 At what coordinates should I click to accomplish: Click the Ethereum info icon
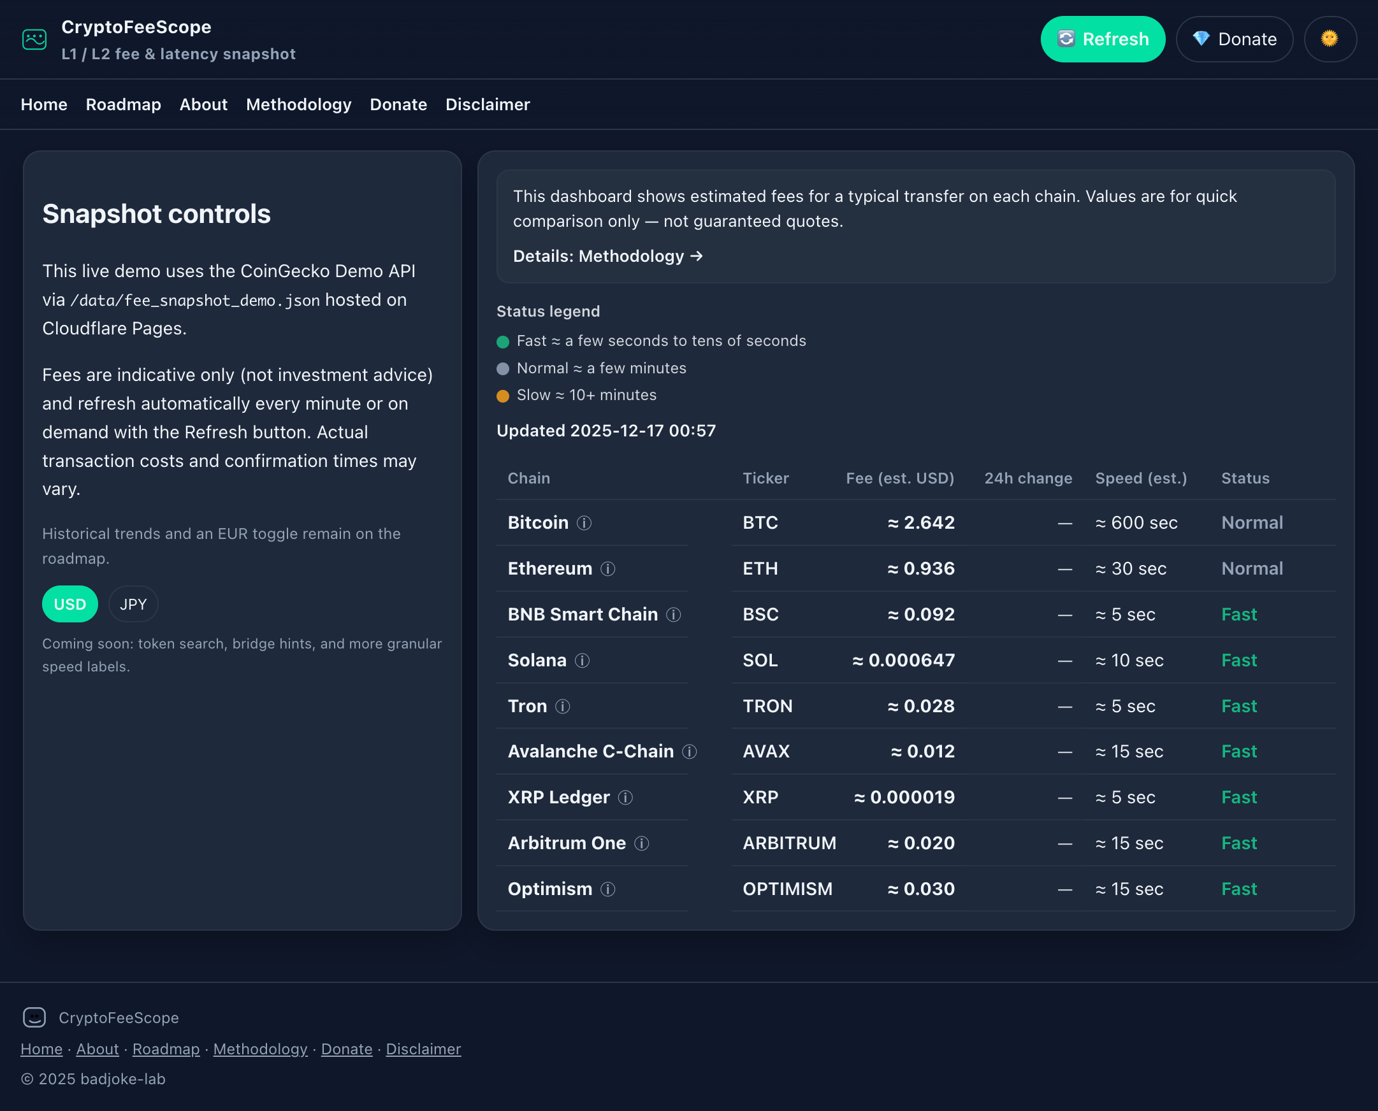(607, 568)
